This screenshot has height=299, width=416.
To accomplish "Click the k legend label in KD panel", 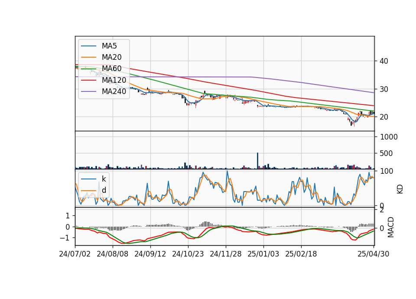I will point(104,179).
